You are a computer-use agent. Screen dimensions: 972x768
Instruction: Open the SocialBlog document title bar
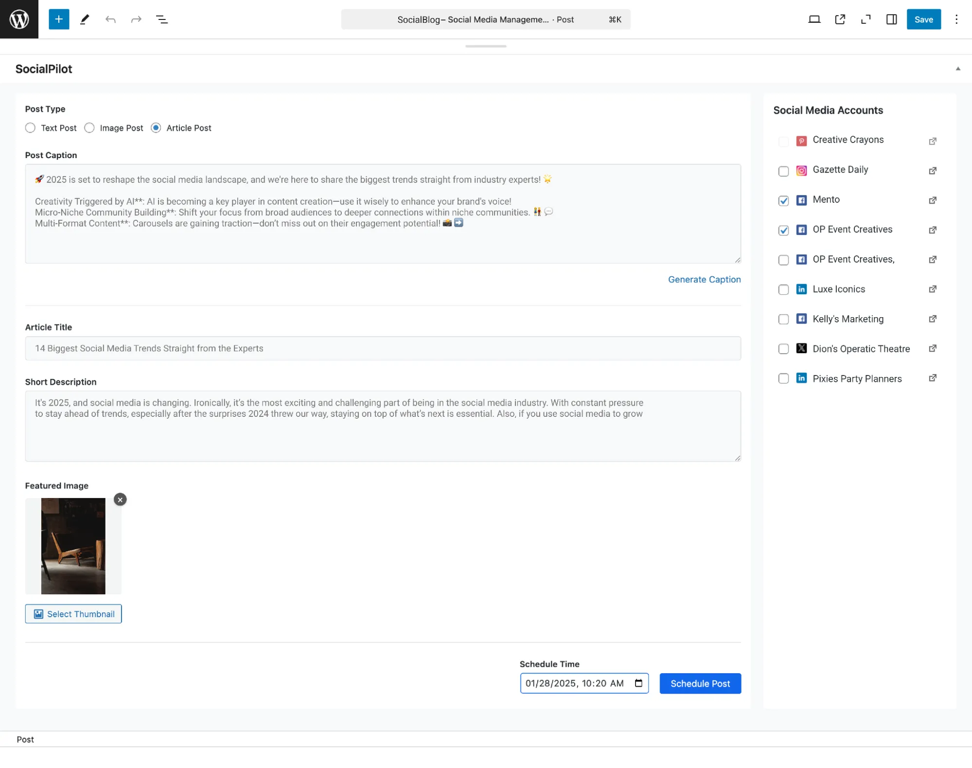pos(486,19)
